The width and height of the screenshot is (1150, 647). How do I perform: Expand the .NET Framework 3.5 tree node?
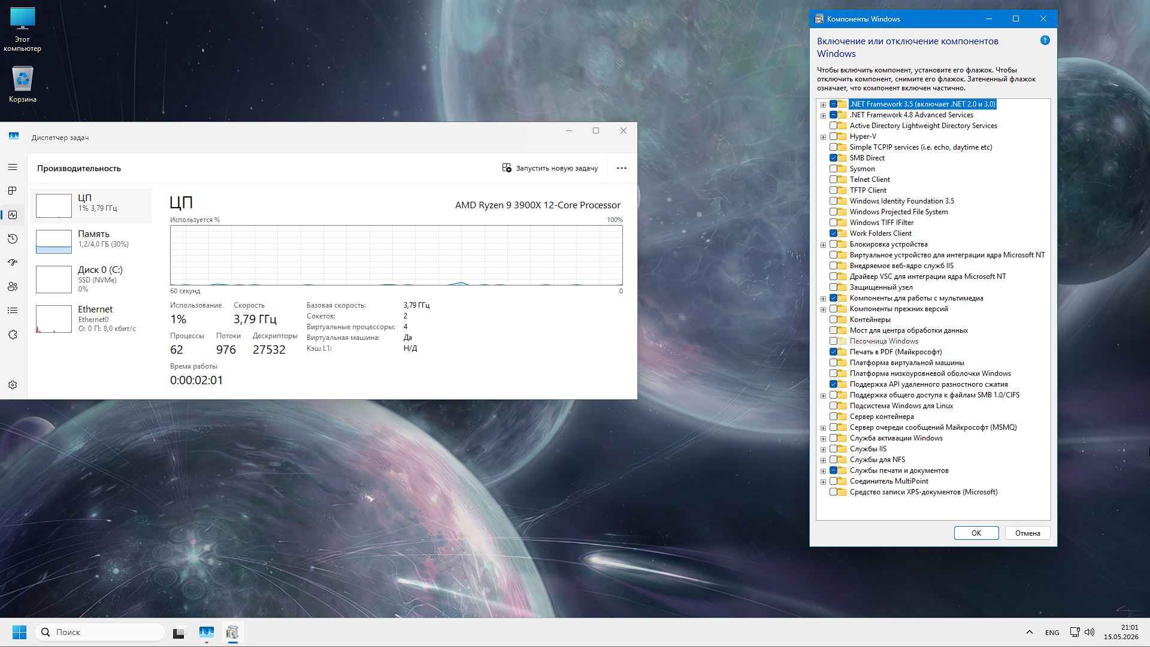[x=823, y=105]
